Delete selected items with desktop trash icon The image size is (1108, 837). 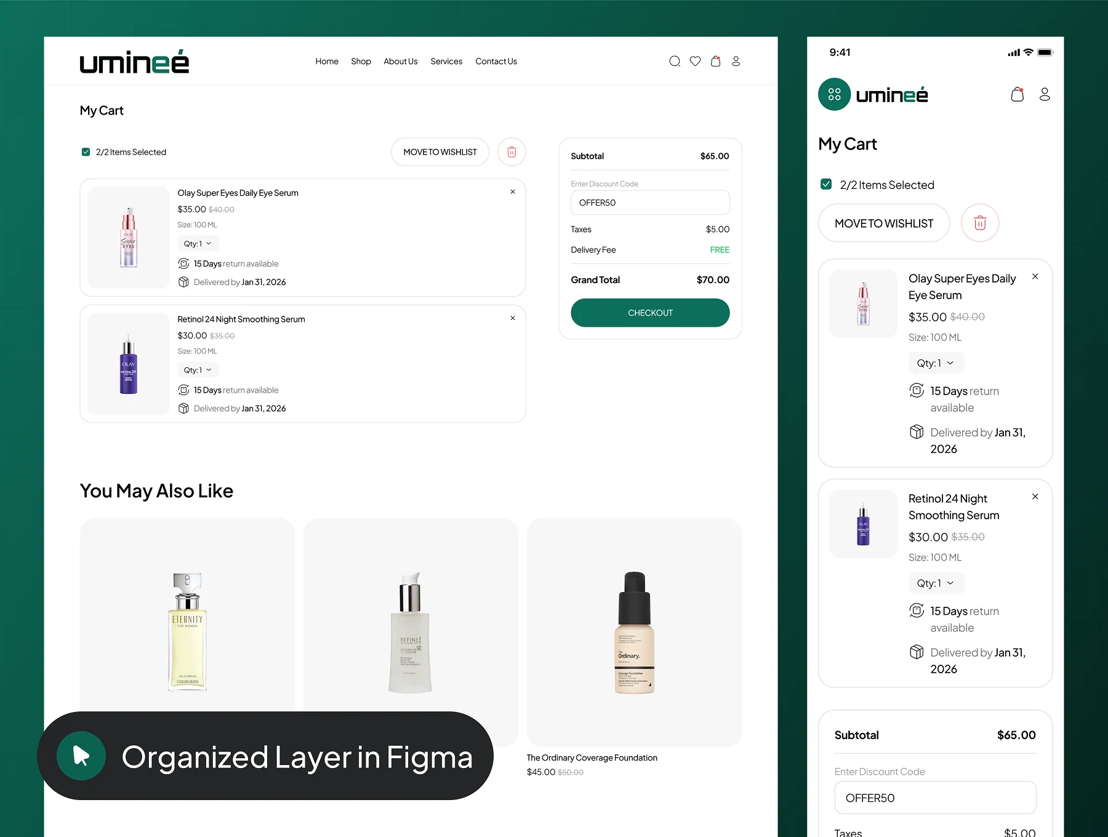[x=512, y=152]
